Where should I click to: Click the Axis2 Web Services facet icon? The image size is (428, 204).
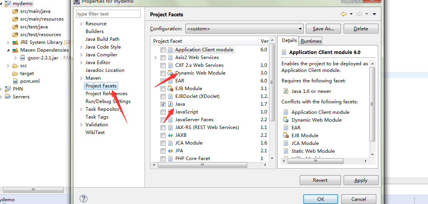(x=171, y=58)
